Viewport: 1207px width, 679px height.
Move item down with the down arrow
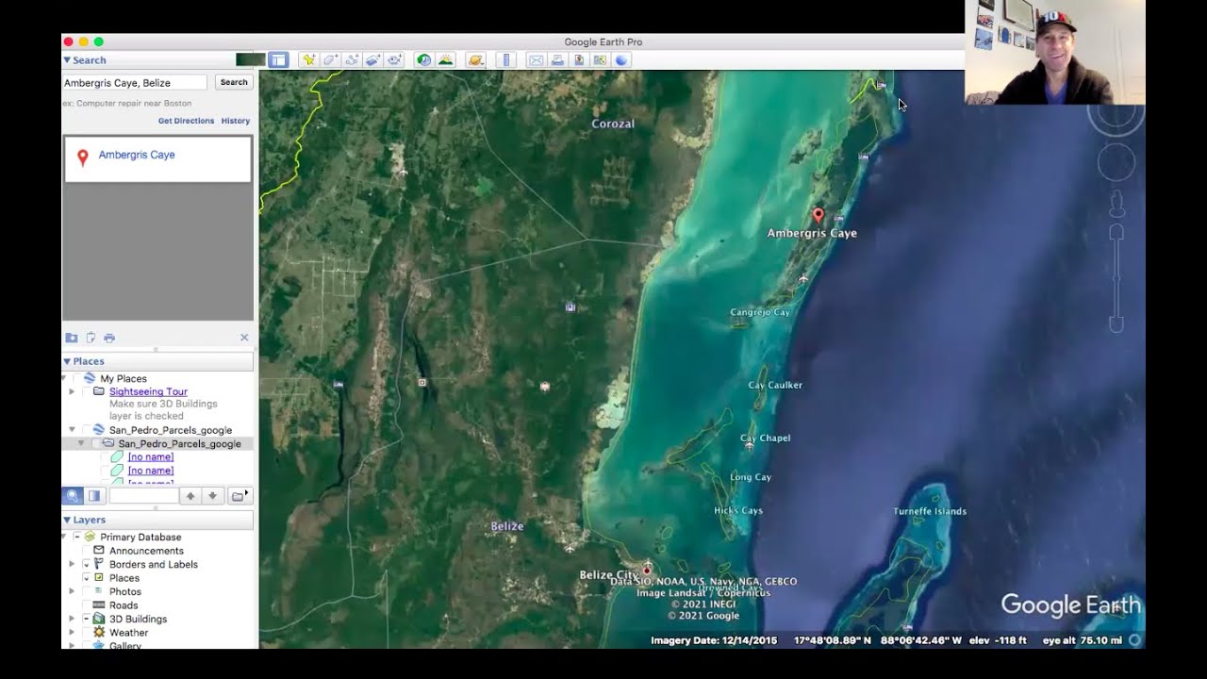click(213, 496)
